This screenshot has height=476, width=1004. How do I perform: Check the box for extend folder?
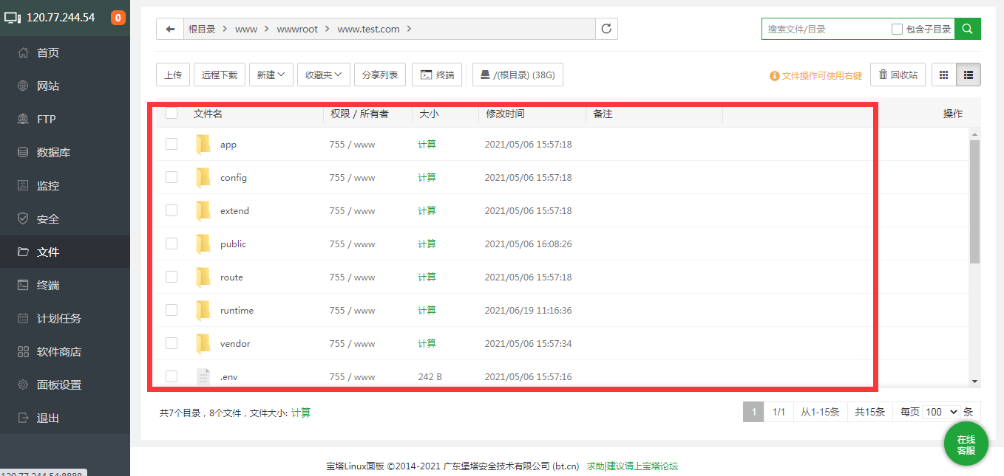pos(172,210)
